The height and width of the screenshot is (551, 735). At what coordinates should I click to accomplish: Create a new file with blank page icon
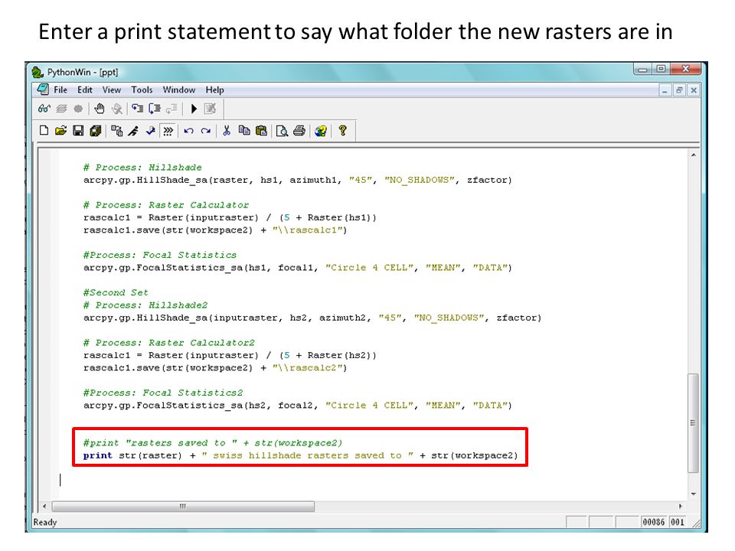click(x=44, y=131)
